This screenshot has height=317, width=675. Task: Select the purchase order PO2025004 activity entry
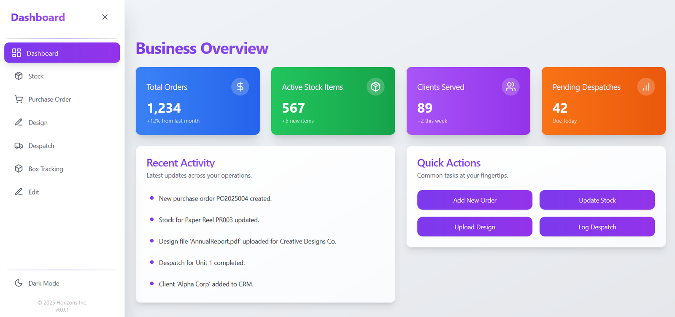pyautogui.click(x=215, y=198)
